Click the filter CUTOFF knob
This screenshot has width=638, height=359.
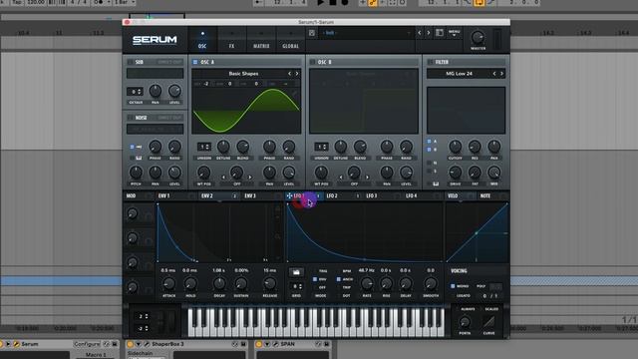pyautogui.click(x=456, y=147)
